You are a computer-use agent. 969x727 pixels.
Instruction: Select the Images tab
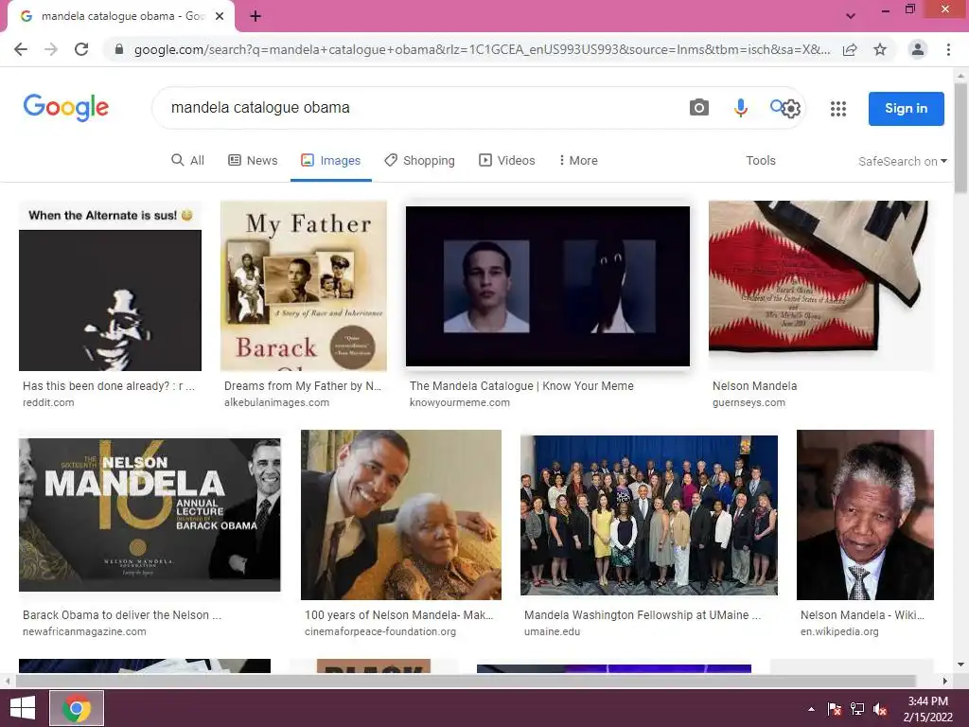point(330,161)
